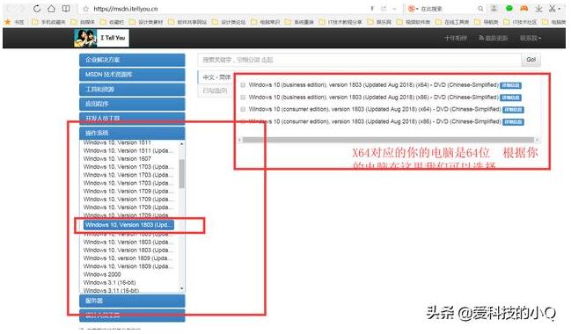571x334 pixels.
Task: Select Windows 2000 in the OS list
Action: [x=102, y=274]
